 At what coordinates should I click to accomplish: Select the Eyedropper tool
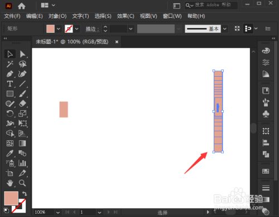[x=9, y=153]
